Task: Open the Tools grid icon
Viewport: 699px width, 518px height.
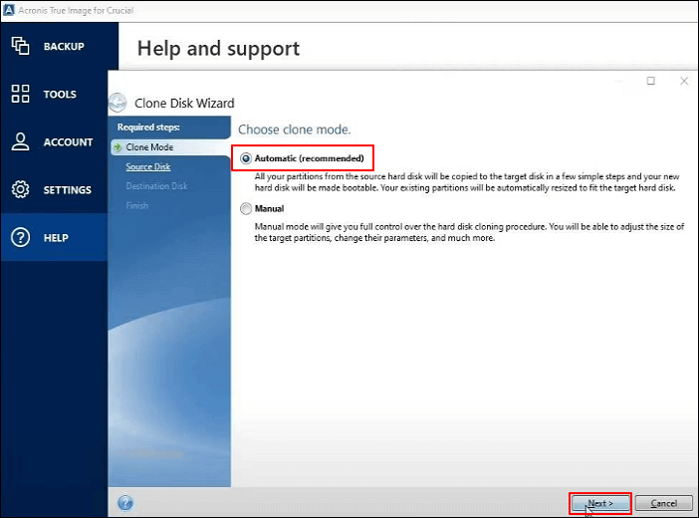Action: tap(20, 94)
